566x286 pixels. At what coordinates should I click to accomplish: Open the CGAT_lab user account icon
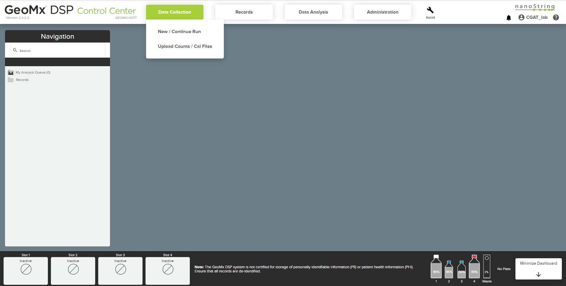click(521, 17)
